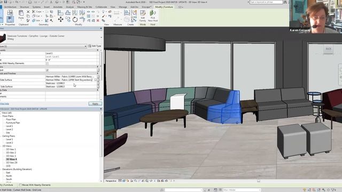Screen dimensions: 342x192
Task: Select the Rotate tool icon
Action: [x=75, y=20]
